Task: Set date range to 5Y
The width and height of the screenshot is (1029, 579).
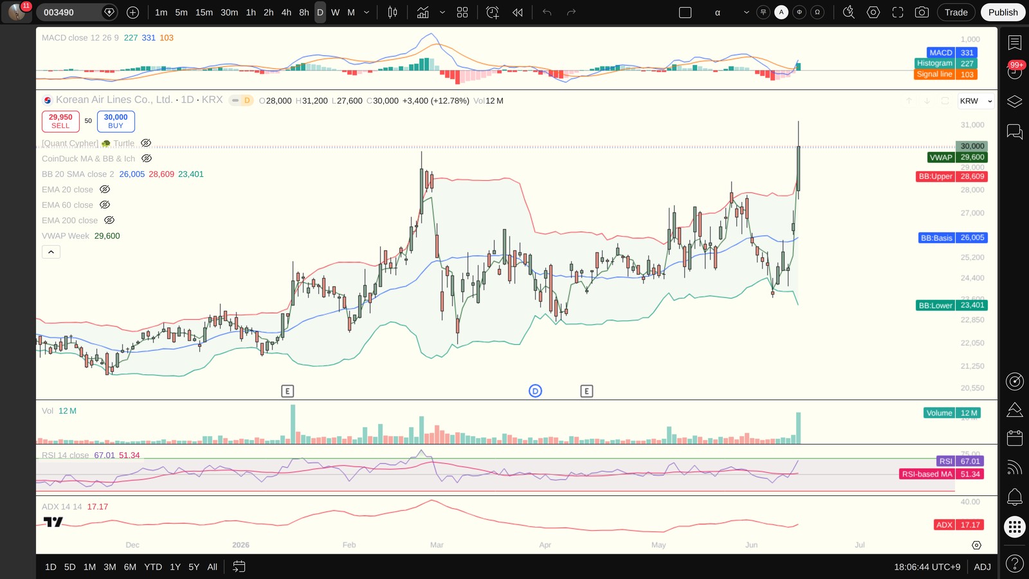Action: pos(194,567)
